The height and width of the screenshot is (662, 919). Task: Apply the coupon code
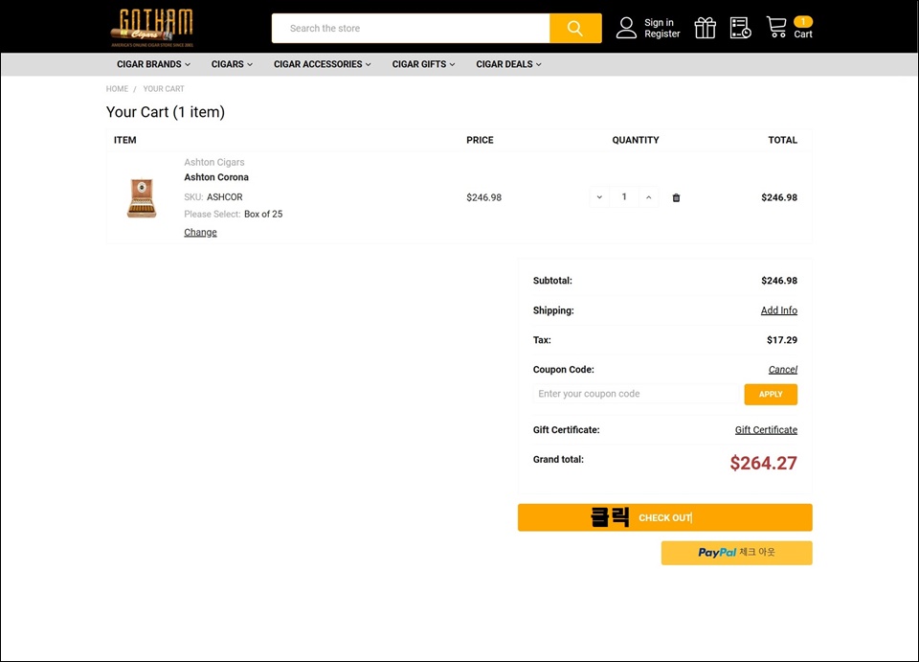click(x=771, y=394)
